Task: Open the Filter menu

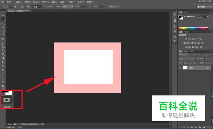Action: coord(63,2)
